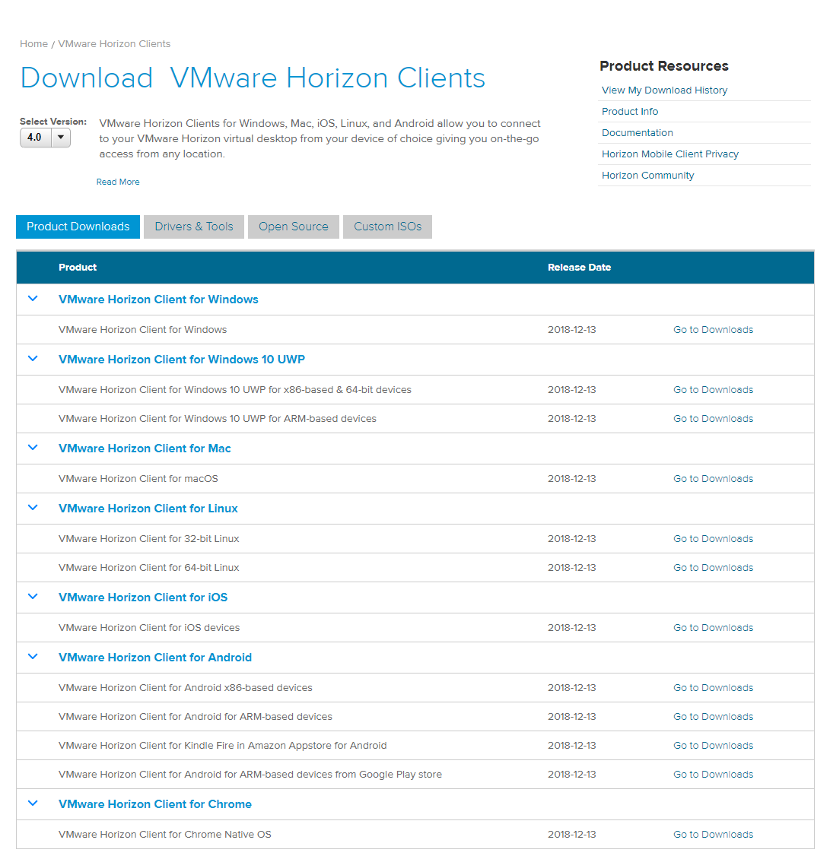The height and width of the screenshot is (859, 830).
Task: Go to Downloads for 64-bit Linux
Action: pos(714,568)
